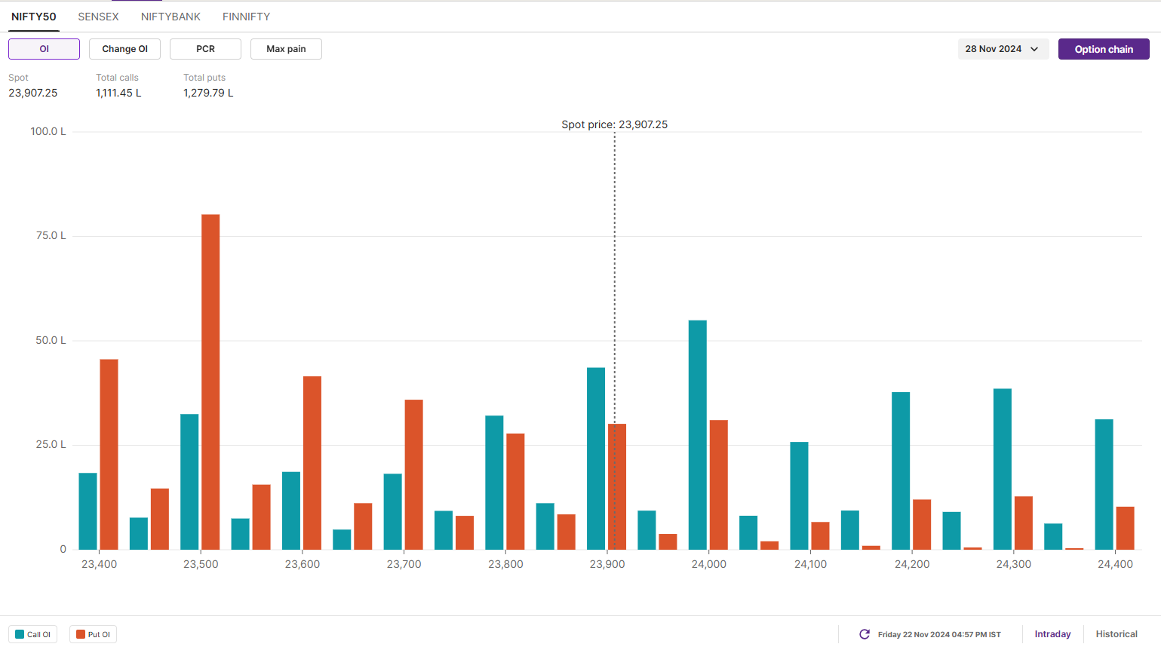The image size is (1161, 647).
Task: Open the 28 Nov 2024 expiry dropdown
Action: coord(1003,49)
